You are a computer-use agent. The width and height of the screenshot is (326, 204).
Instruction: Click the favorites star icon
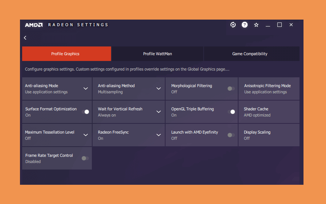[256, 25]
